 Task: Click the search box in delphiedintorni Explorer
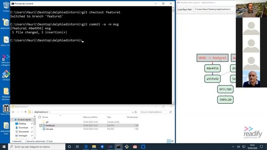[156, 112]
